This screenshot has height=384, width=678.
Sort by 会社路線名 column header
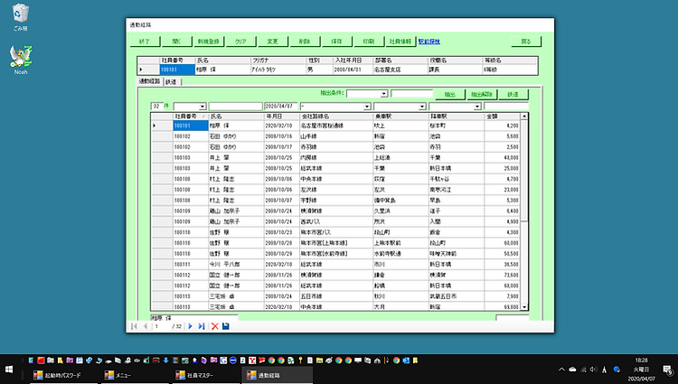click(x=336, y=117)
